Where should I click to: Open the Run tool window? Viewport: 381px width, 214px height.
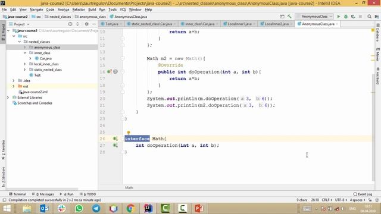67,194
